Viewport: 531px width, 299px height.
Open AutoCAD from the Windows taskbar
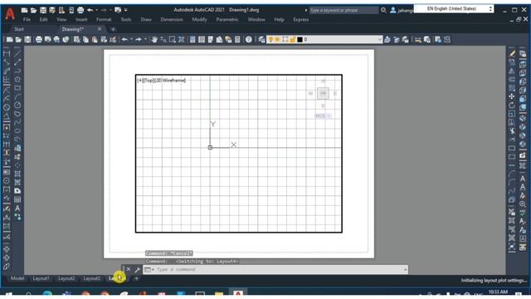[238, 293]
